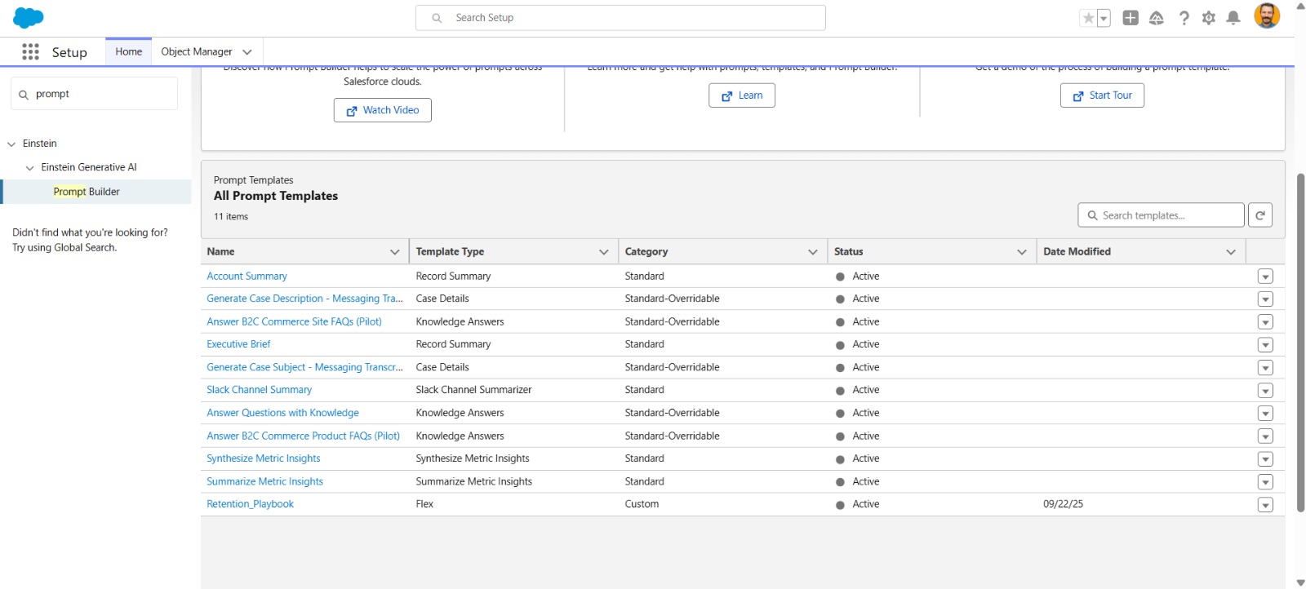Screen dimensions: 1306x589
Task: Click the Favorites star icon
Action: (1088, 18)
